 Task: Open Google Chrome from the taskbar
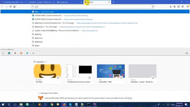(52, 104)
